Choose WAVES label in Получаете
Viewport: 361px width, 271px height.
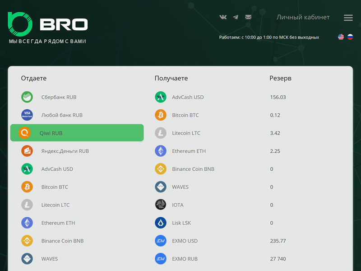click(180, 187)
